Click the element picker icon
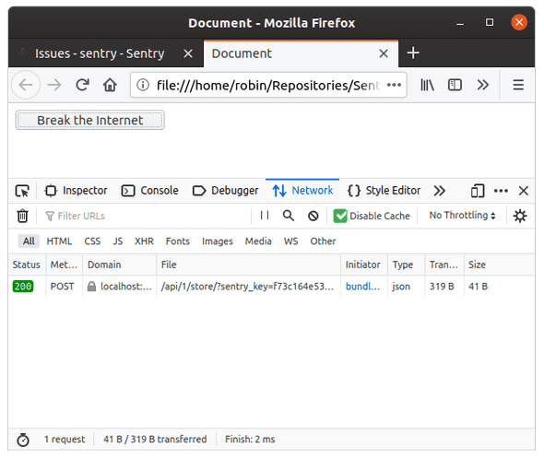Viewport: 544px width, 459px height. coord(22,191)
